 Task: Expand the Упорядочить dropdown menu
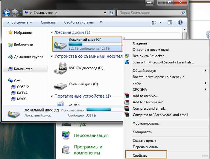click(x=20, y=22)
